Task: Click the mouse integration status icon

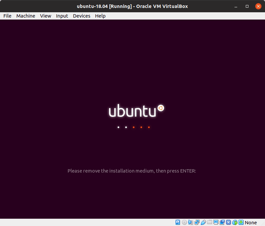Action: [x=235, y=222]
